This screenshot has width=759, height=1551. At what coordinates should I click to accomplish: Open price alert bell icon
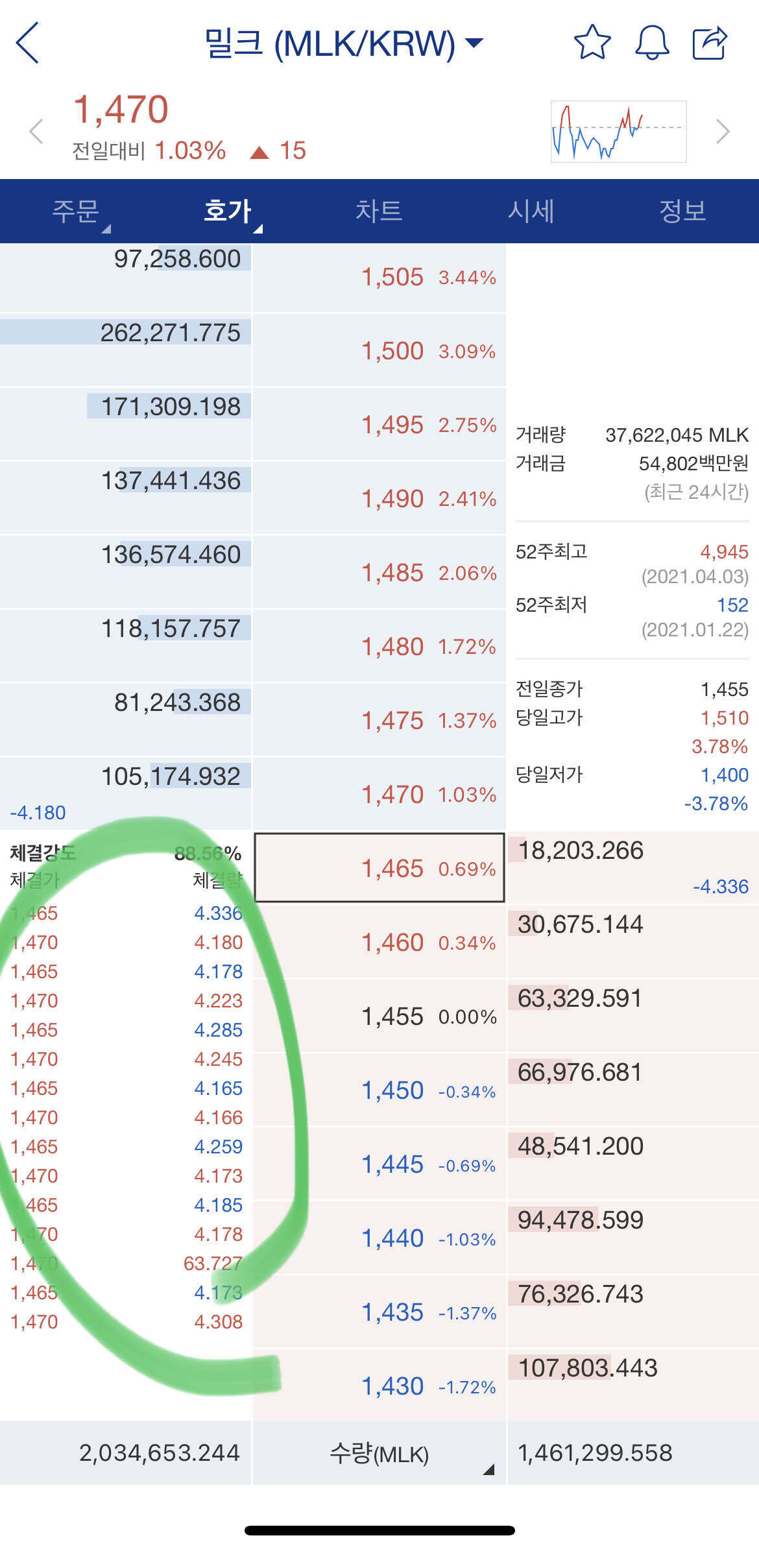point(651,43)
